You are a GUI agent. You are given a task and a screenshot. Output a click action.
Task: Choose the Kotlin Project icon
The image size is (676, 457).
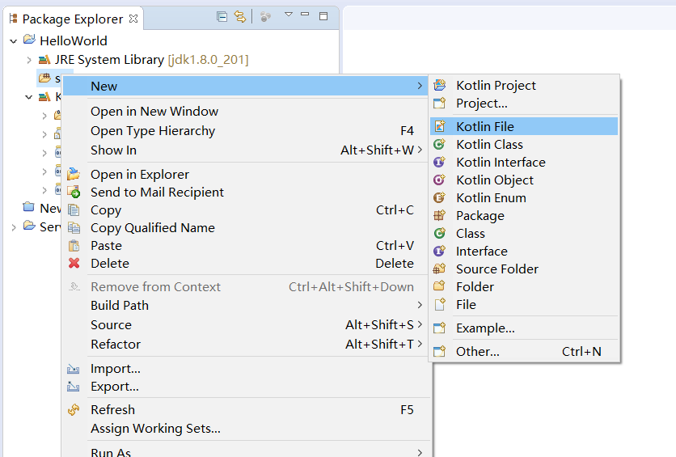440,85
